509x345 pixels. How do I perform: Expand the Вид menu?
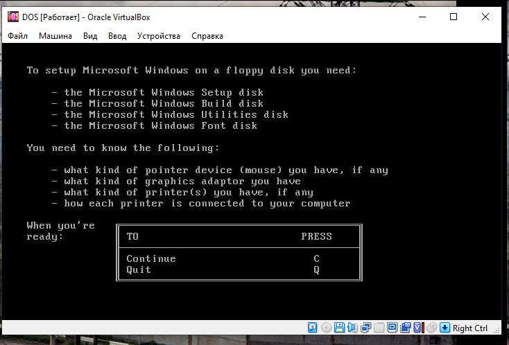tap(90, 36)
